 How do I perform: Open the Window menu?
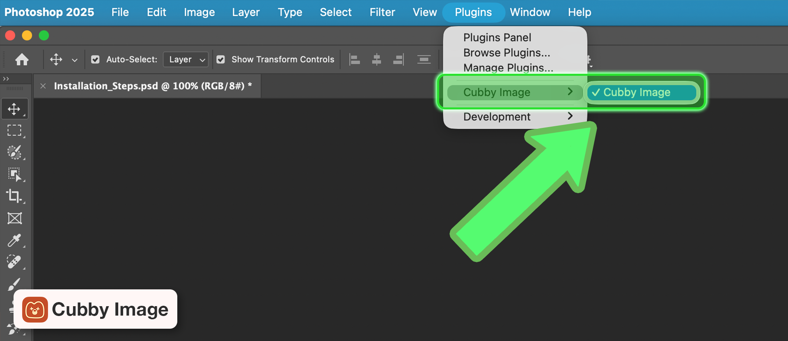[530, 12]
